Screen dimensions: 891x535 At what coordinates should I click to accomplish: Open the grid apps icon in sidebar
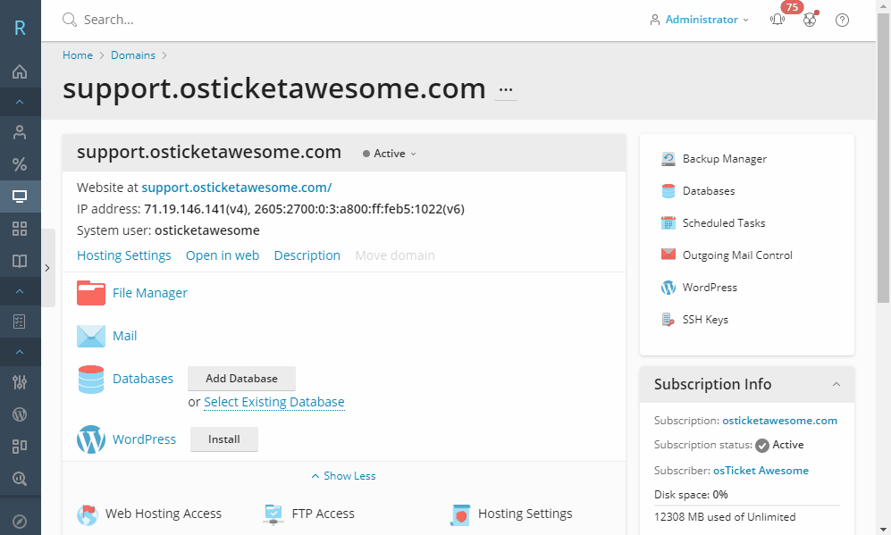click(20, 229)
